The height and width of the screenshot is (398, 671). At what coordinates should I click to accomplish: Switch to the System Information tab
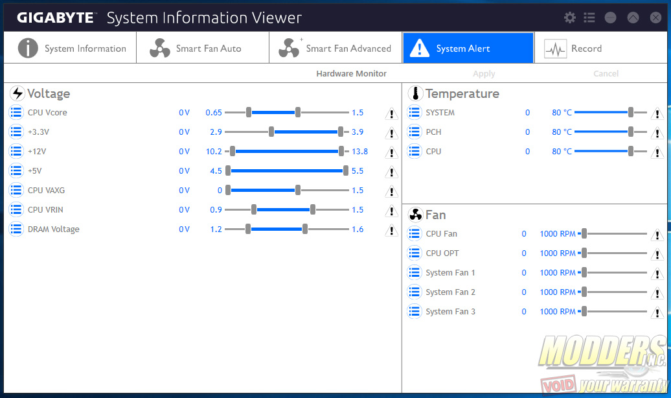coord(70,48)
